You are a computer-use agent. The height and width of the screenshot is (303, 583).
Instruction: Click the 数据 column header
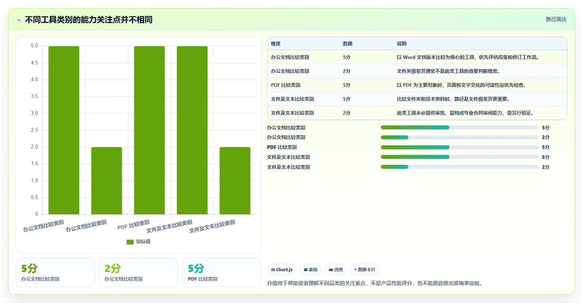(347, 44)
